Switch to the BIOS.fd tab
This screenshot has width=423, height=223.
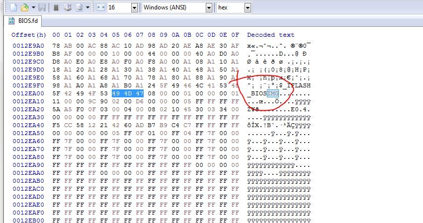pos(23,21)
